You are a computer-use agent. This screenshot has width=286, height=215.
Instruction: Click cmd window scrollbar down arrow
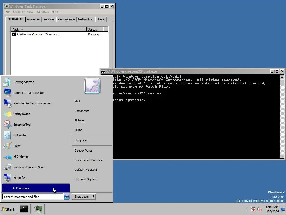(x=282, y=156)
